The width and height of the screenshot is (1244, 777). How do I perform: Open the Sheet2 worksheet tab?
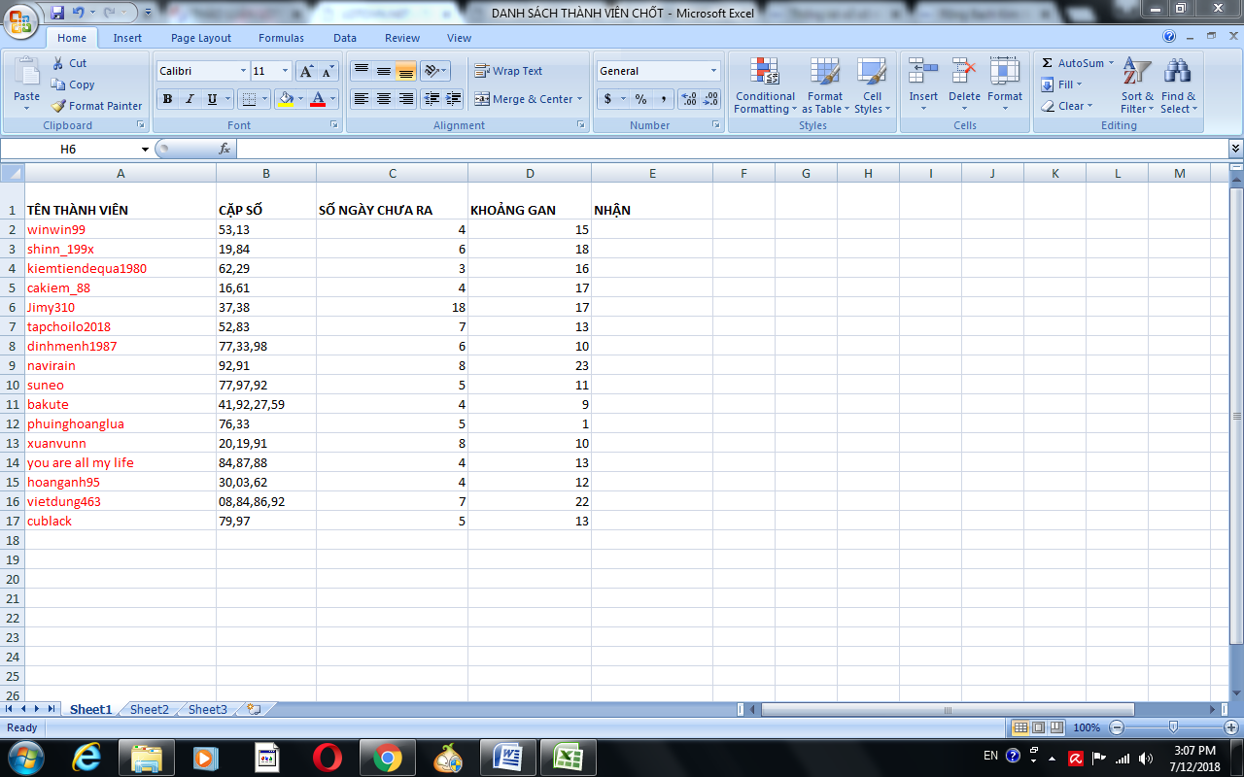pyautogui.click(x=149, y=710)
